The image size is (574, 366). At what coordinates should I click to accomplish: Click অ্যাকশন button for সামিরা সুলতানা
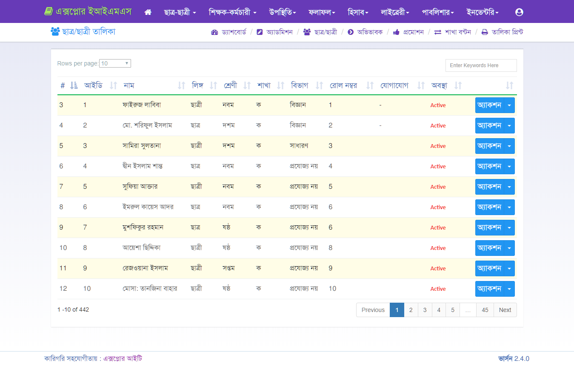(489, 146)
